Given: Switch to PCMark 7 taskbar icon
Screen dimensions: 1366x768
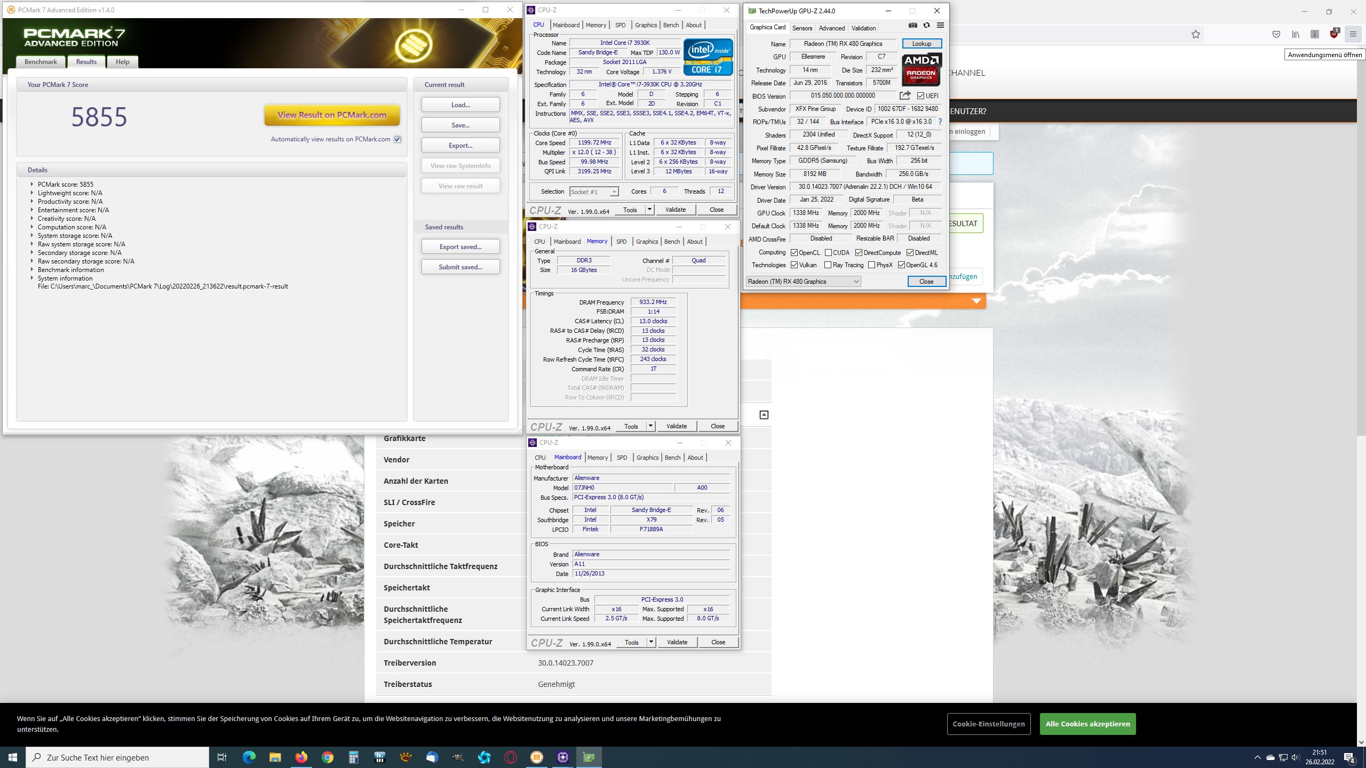Looking at the screenshot, I should pos(536,757).
